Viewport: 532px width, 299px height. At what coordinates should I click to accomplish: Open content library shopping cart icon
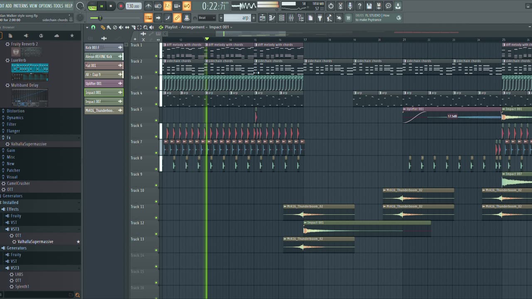[348, 18]
